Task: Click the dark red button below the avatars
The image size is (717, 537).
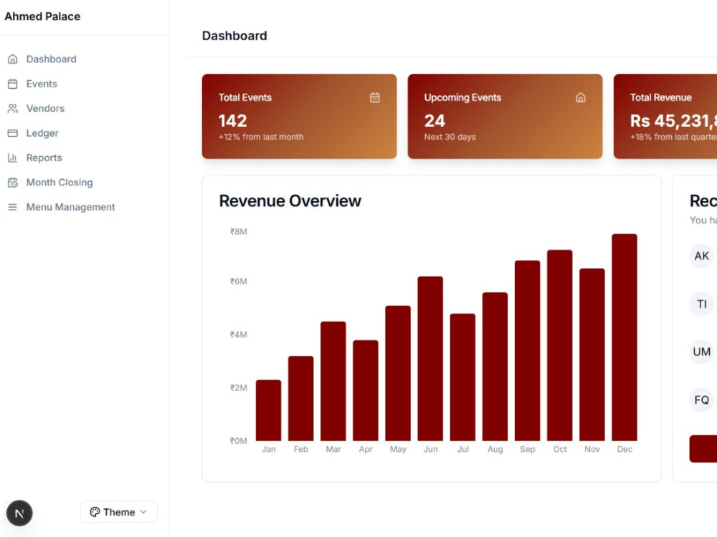Action: pos(703,449)
